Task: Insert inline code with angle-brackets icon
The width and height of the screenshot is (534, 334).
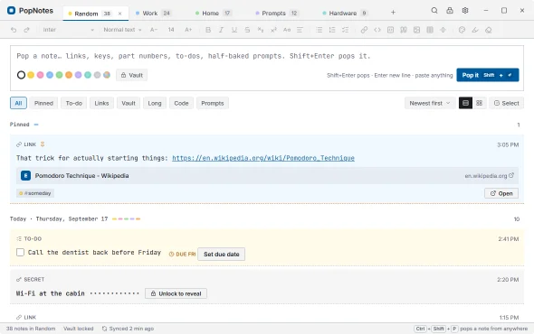Action: point(377,30)
